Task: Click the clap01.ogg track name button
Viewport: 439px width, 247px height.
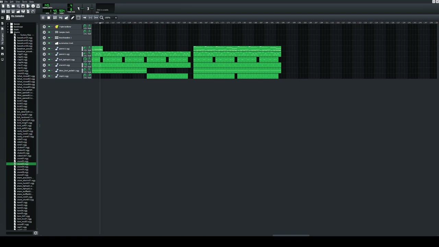Action: [x=68, y=76]
